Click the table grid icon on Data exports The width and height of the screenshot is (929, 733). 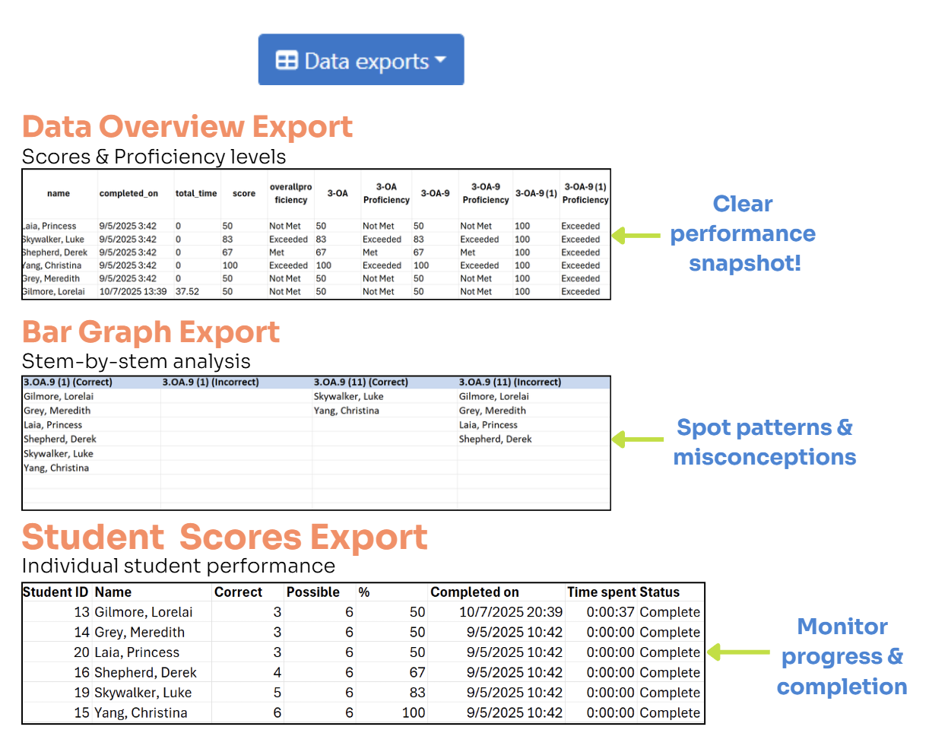[287, 61]
